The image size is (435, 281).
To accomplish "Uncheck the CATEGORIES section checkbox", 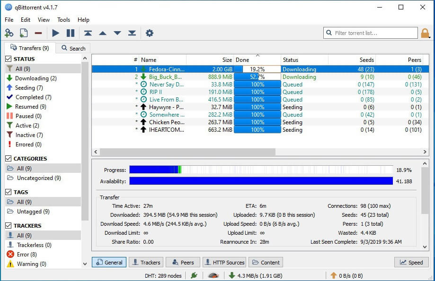I will click(9, 159).
